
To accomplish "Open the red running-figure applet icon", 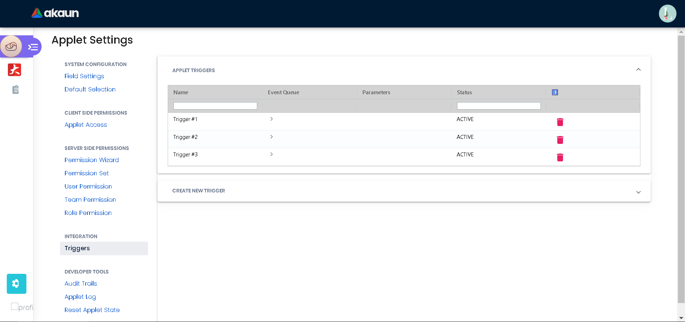I will 15,70.
